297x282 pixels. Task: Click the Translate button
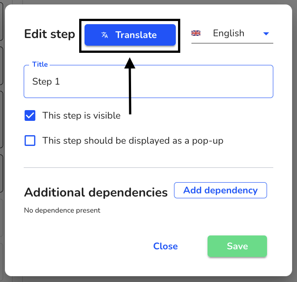[x=130, y=35]
